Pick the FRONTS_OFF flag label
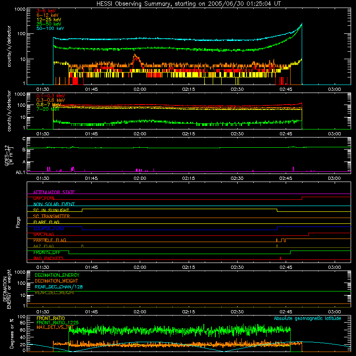The height and width of the screenshot is (356, 356). click(x=47, y=252)
